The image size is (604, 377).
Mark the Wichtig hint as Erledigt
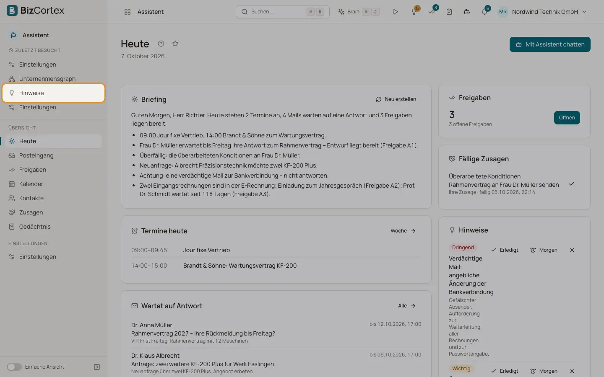click(x=505, y=371)
